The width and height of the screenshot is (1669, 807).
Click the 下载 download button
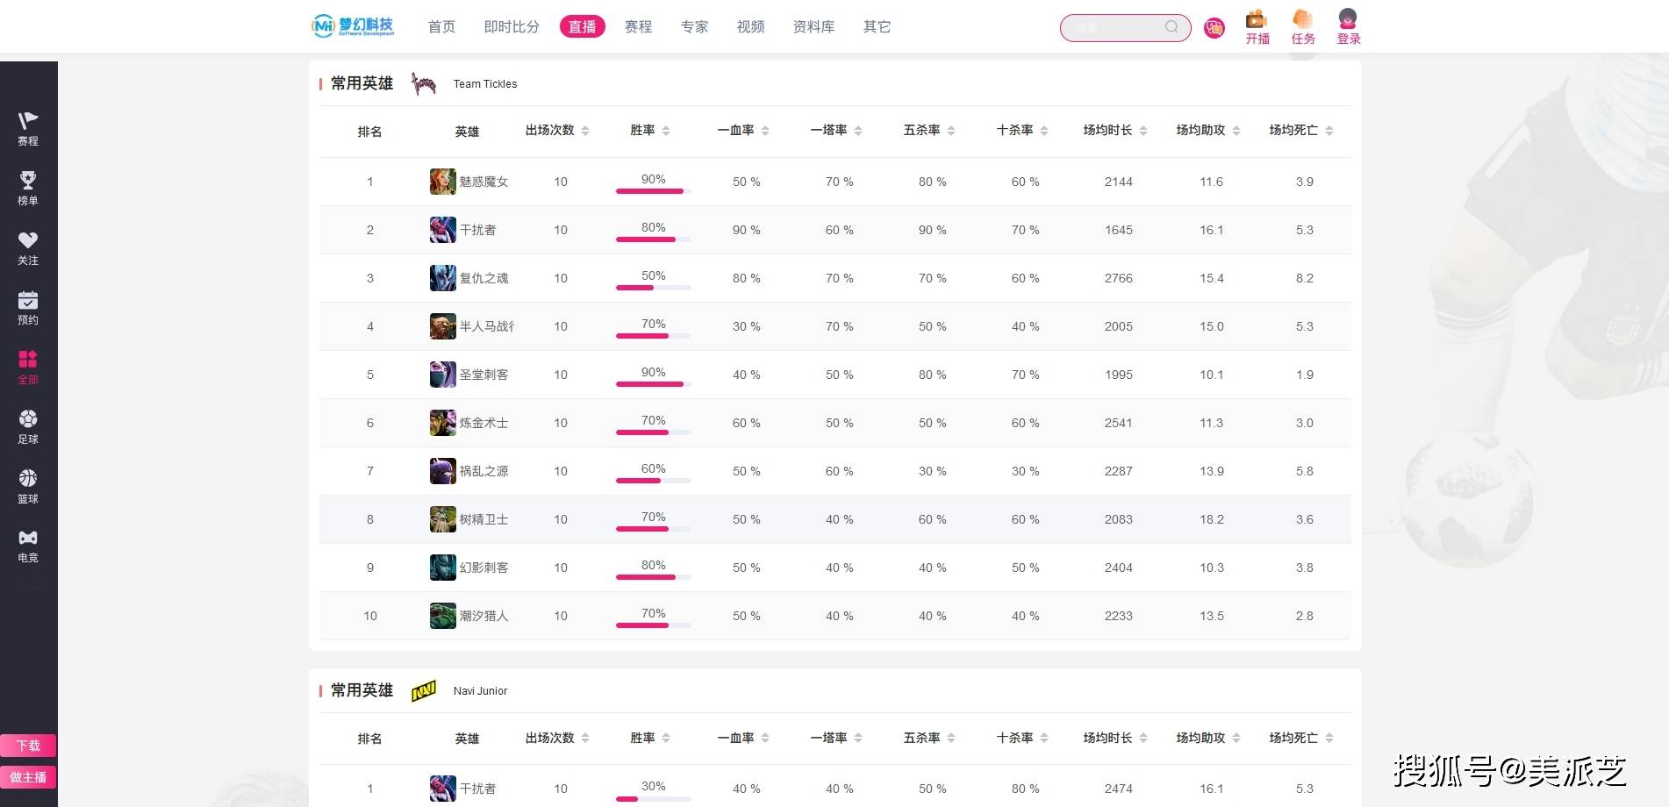tap(27, 745)
